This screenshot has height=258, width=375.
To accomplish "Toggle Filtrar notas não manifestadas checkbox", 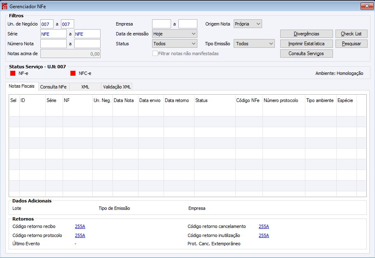I will point(155,53).
